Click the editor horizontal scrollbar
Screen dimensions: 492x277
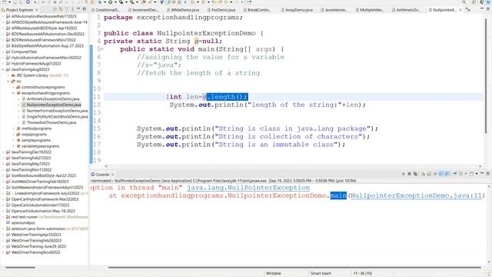(293, 166)
